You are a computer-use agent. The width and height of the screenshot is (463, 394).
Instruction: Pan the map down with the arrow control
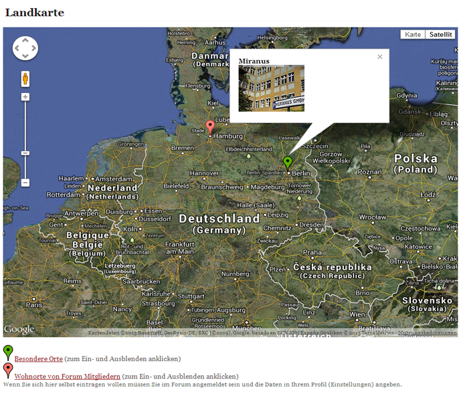pos(25,56)
